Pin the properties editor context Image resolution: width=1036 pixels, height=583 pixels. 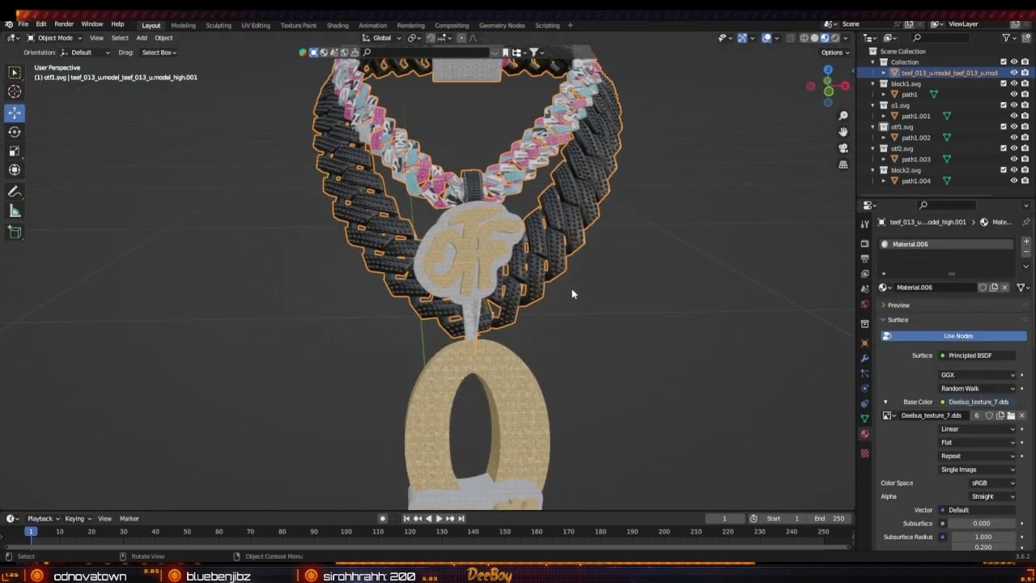point(1026,222)
